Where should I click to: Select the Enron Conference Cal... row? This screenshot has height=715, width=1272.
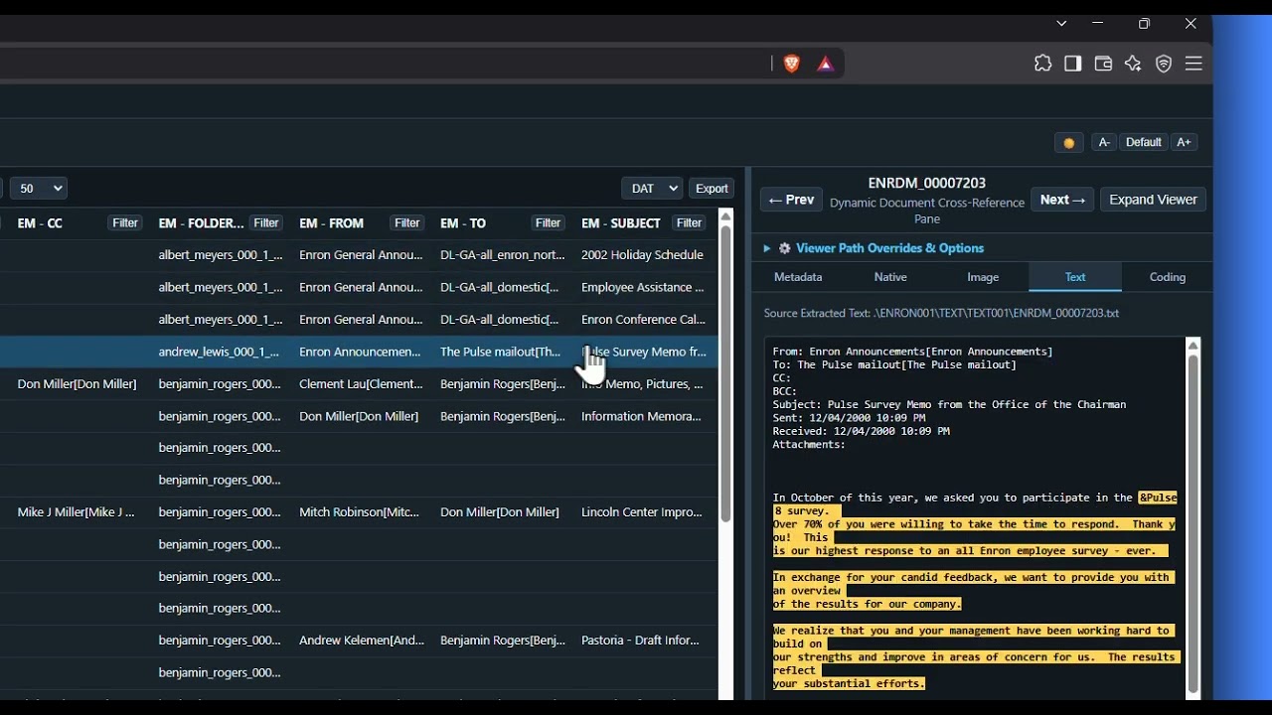359,320
